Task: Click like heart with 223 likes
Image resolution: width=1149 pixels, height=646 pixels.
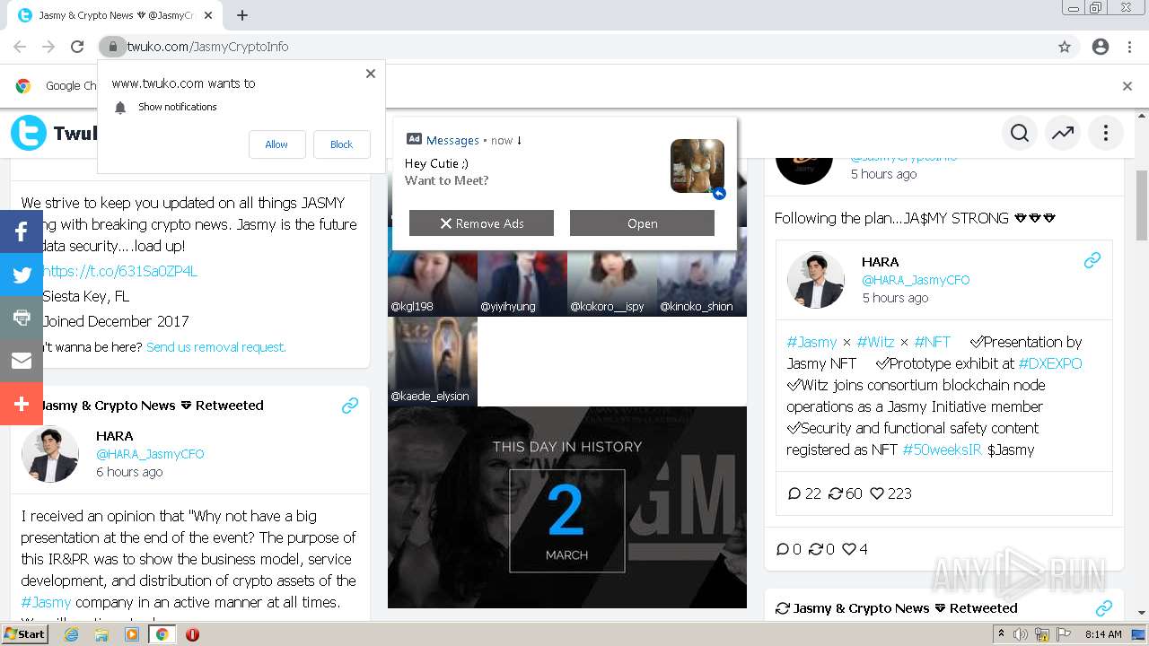Action: (x=877, y=493)
